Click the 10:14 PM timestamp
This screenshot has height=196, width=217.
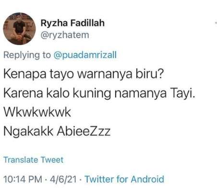coord(23,179)
